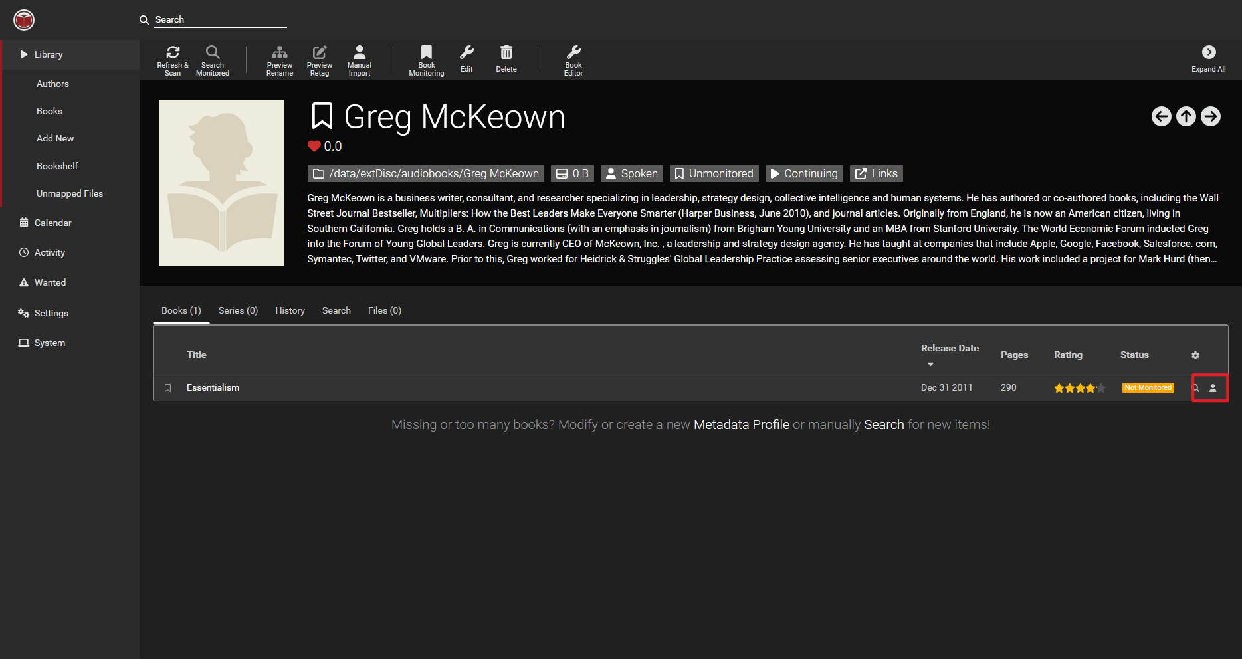Viewport: 1242px width, 659px height.
Task: Click the Refresh & Scan icon
Action: click(x=173, y=52)
